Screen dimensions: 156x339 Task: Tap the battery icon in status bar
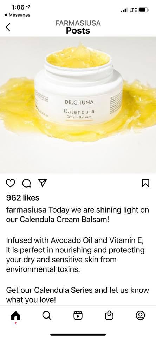tap(143, 10)
